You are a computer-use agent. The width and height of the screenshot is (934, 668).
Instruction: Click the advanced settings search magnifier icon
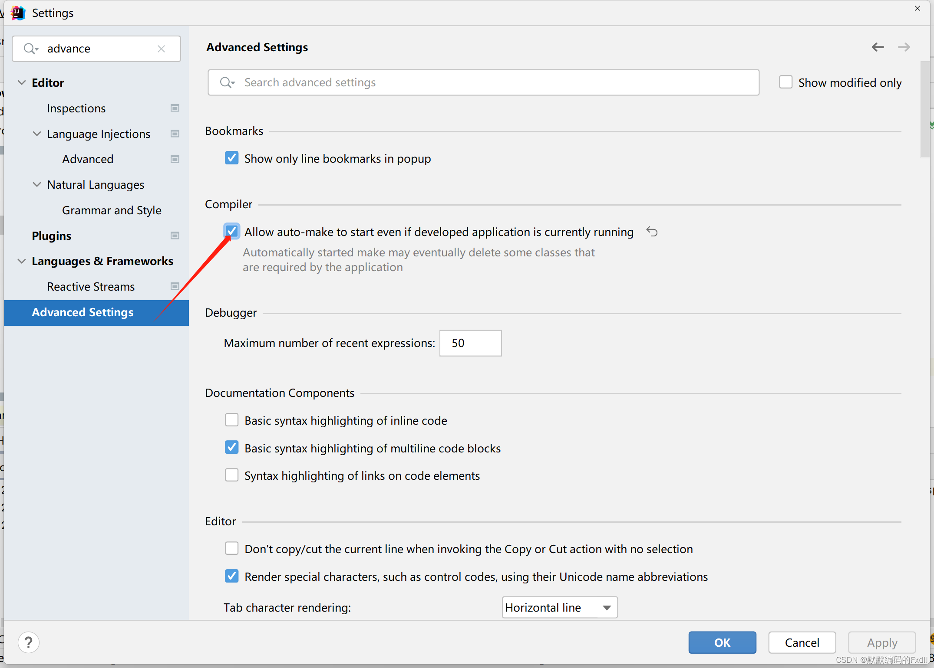pyautogui.click(x=227, y=82)
